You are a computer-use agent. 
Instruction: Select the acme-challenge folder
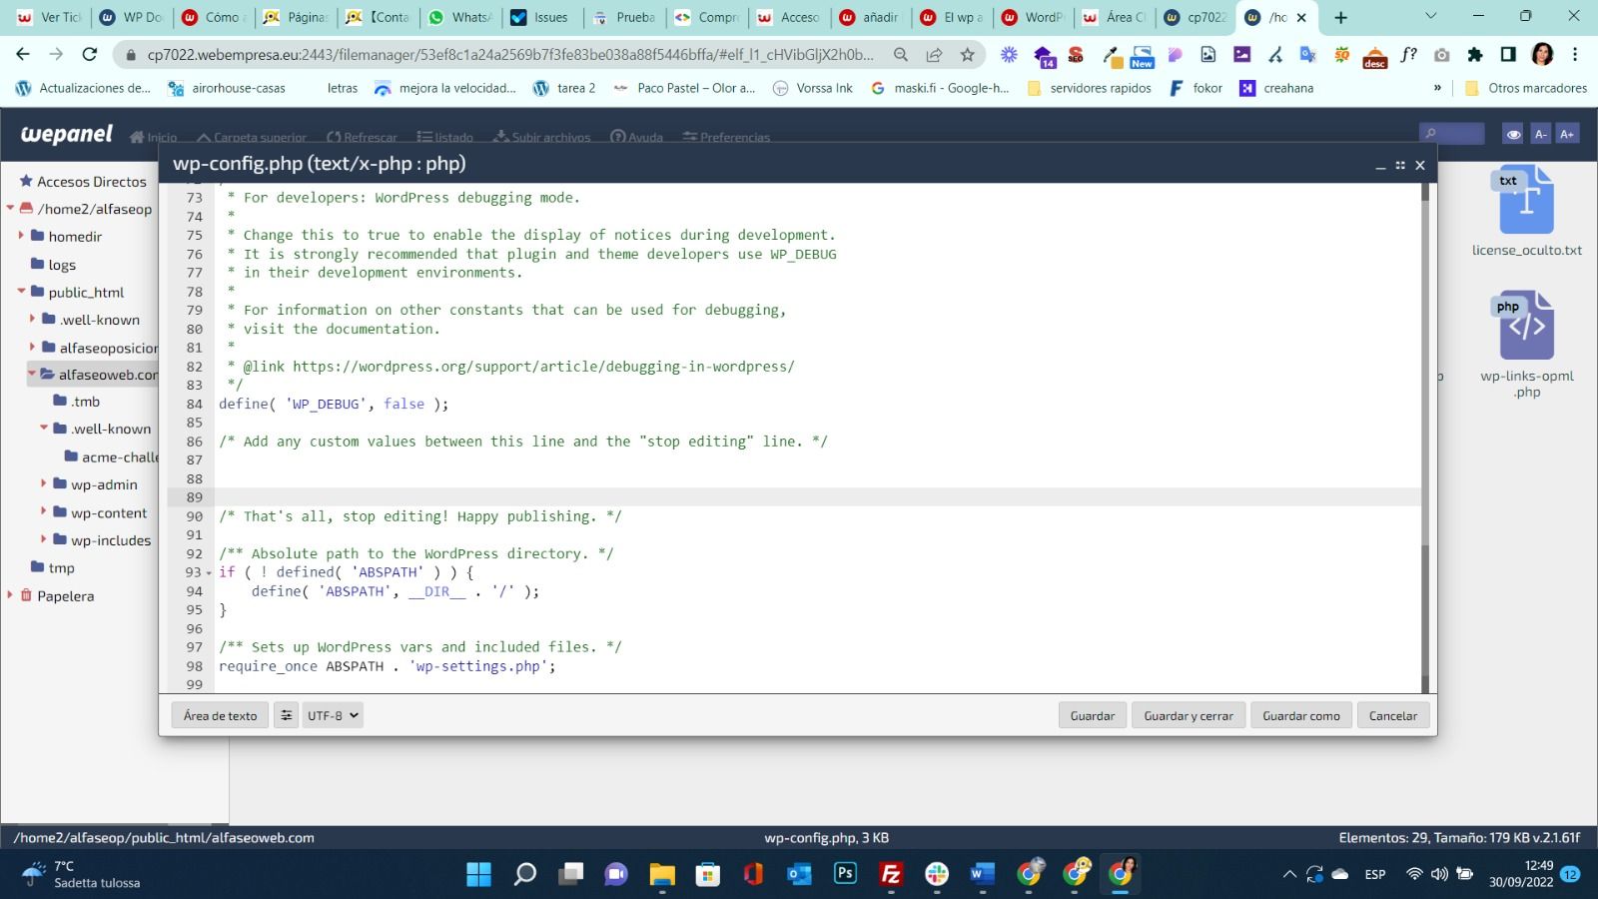tap(111, 456)
